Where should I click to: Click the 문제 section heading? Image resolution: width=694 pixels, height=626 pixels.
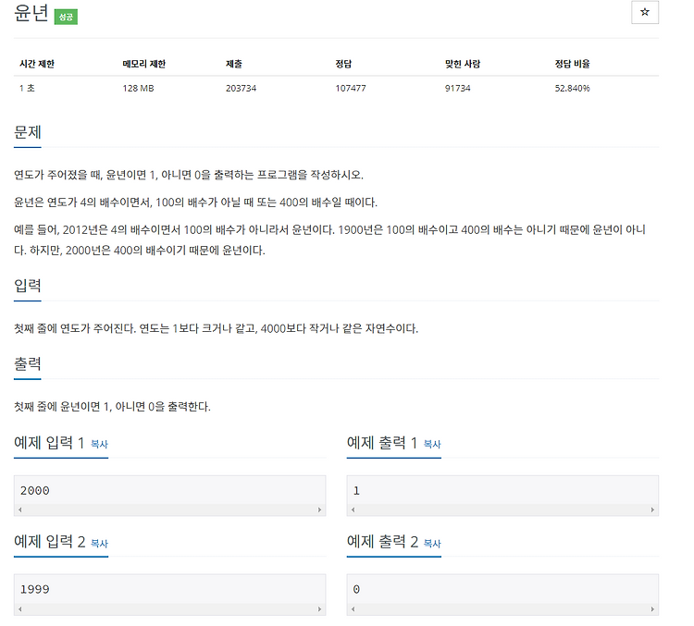[28, 132]
